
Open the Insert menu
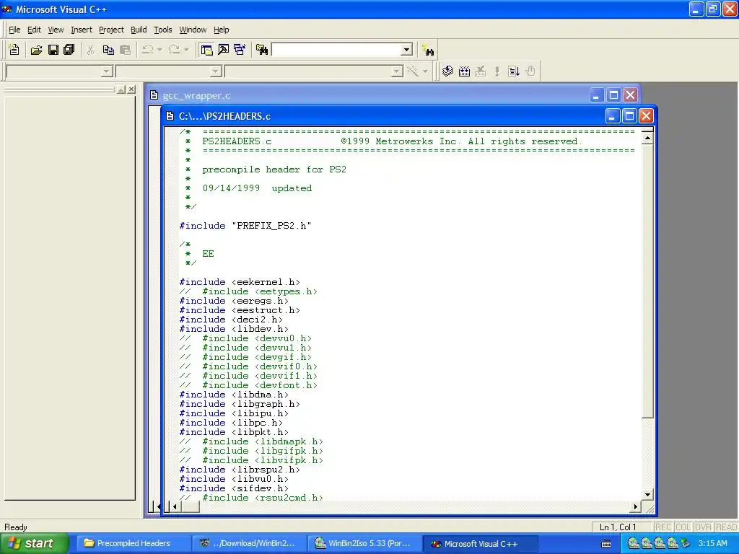[82, 30]
